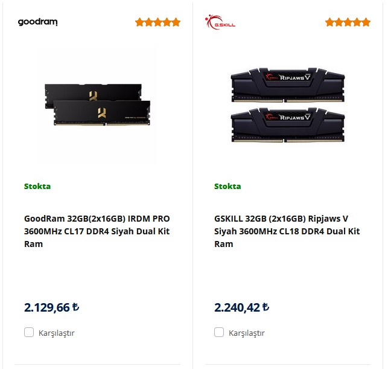Click the goodram brand logo

pos(37,22)
